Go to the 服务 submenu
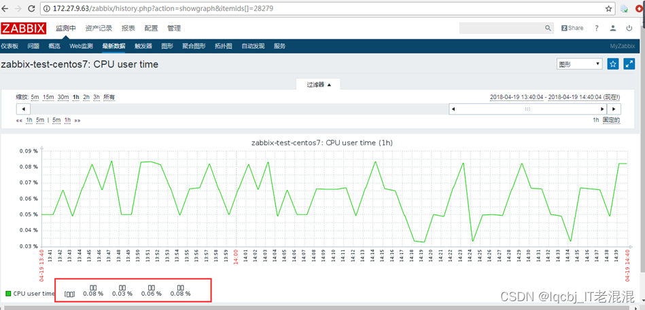Image resolution: width=645 pixels, height=310 pixels. point(280,46)
